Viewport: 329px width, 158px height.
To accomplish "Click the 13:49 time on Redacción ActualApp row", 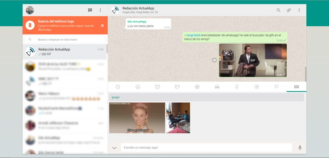I will [x=100, y=50].
